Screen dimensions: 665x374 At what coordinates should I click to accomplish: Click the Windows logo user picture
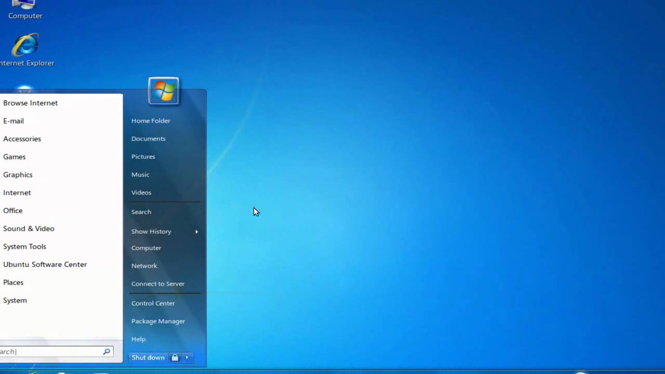pos(164,91)
